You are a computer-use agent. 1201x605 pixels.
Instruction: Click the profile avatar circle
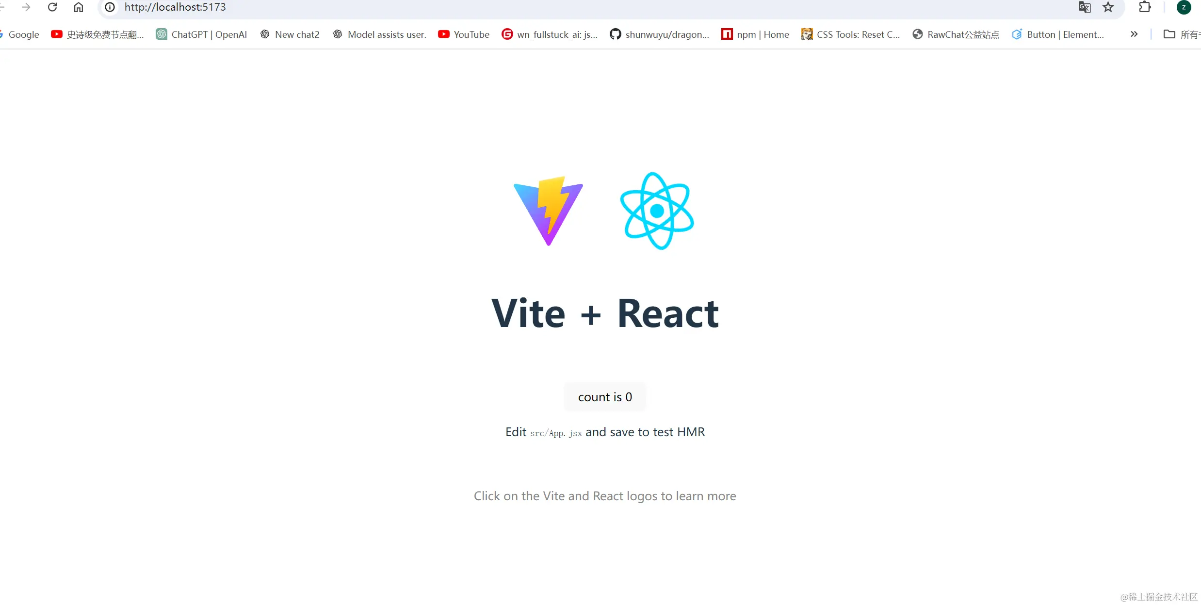click(1185, 7)
